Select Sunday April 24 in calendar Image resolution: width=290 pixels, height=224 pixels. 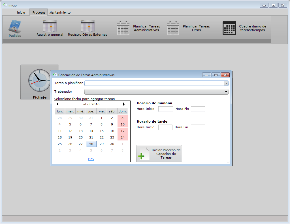click(122, 137)
